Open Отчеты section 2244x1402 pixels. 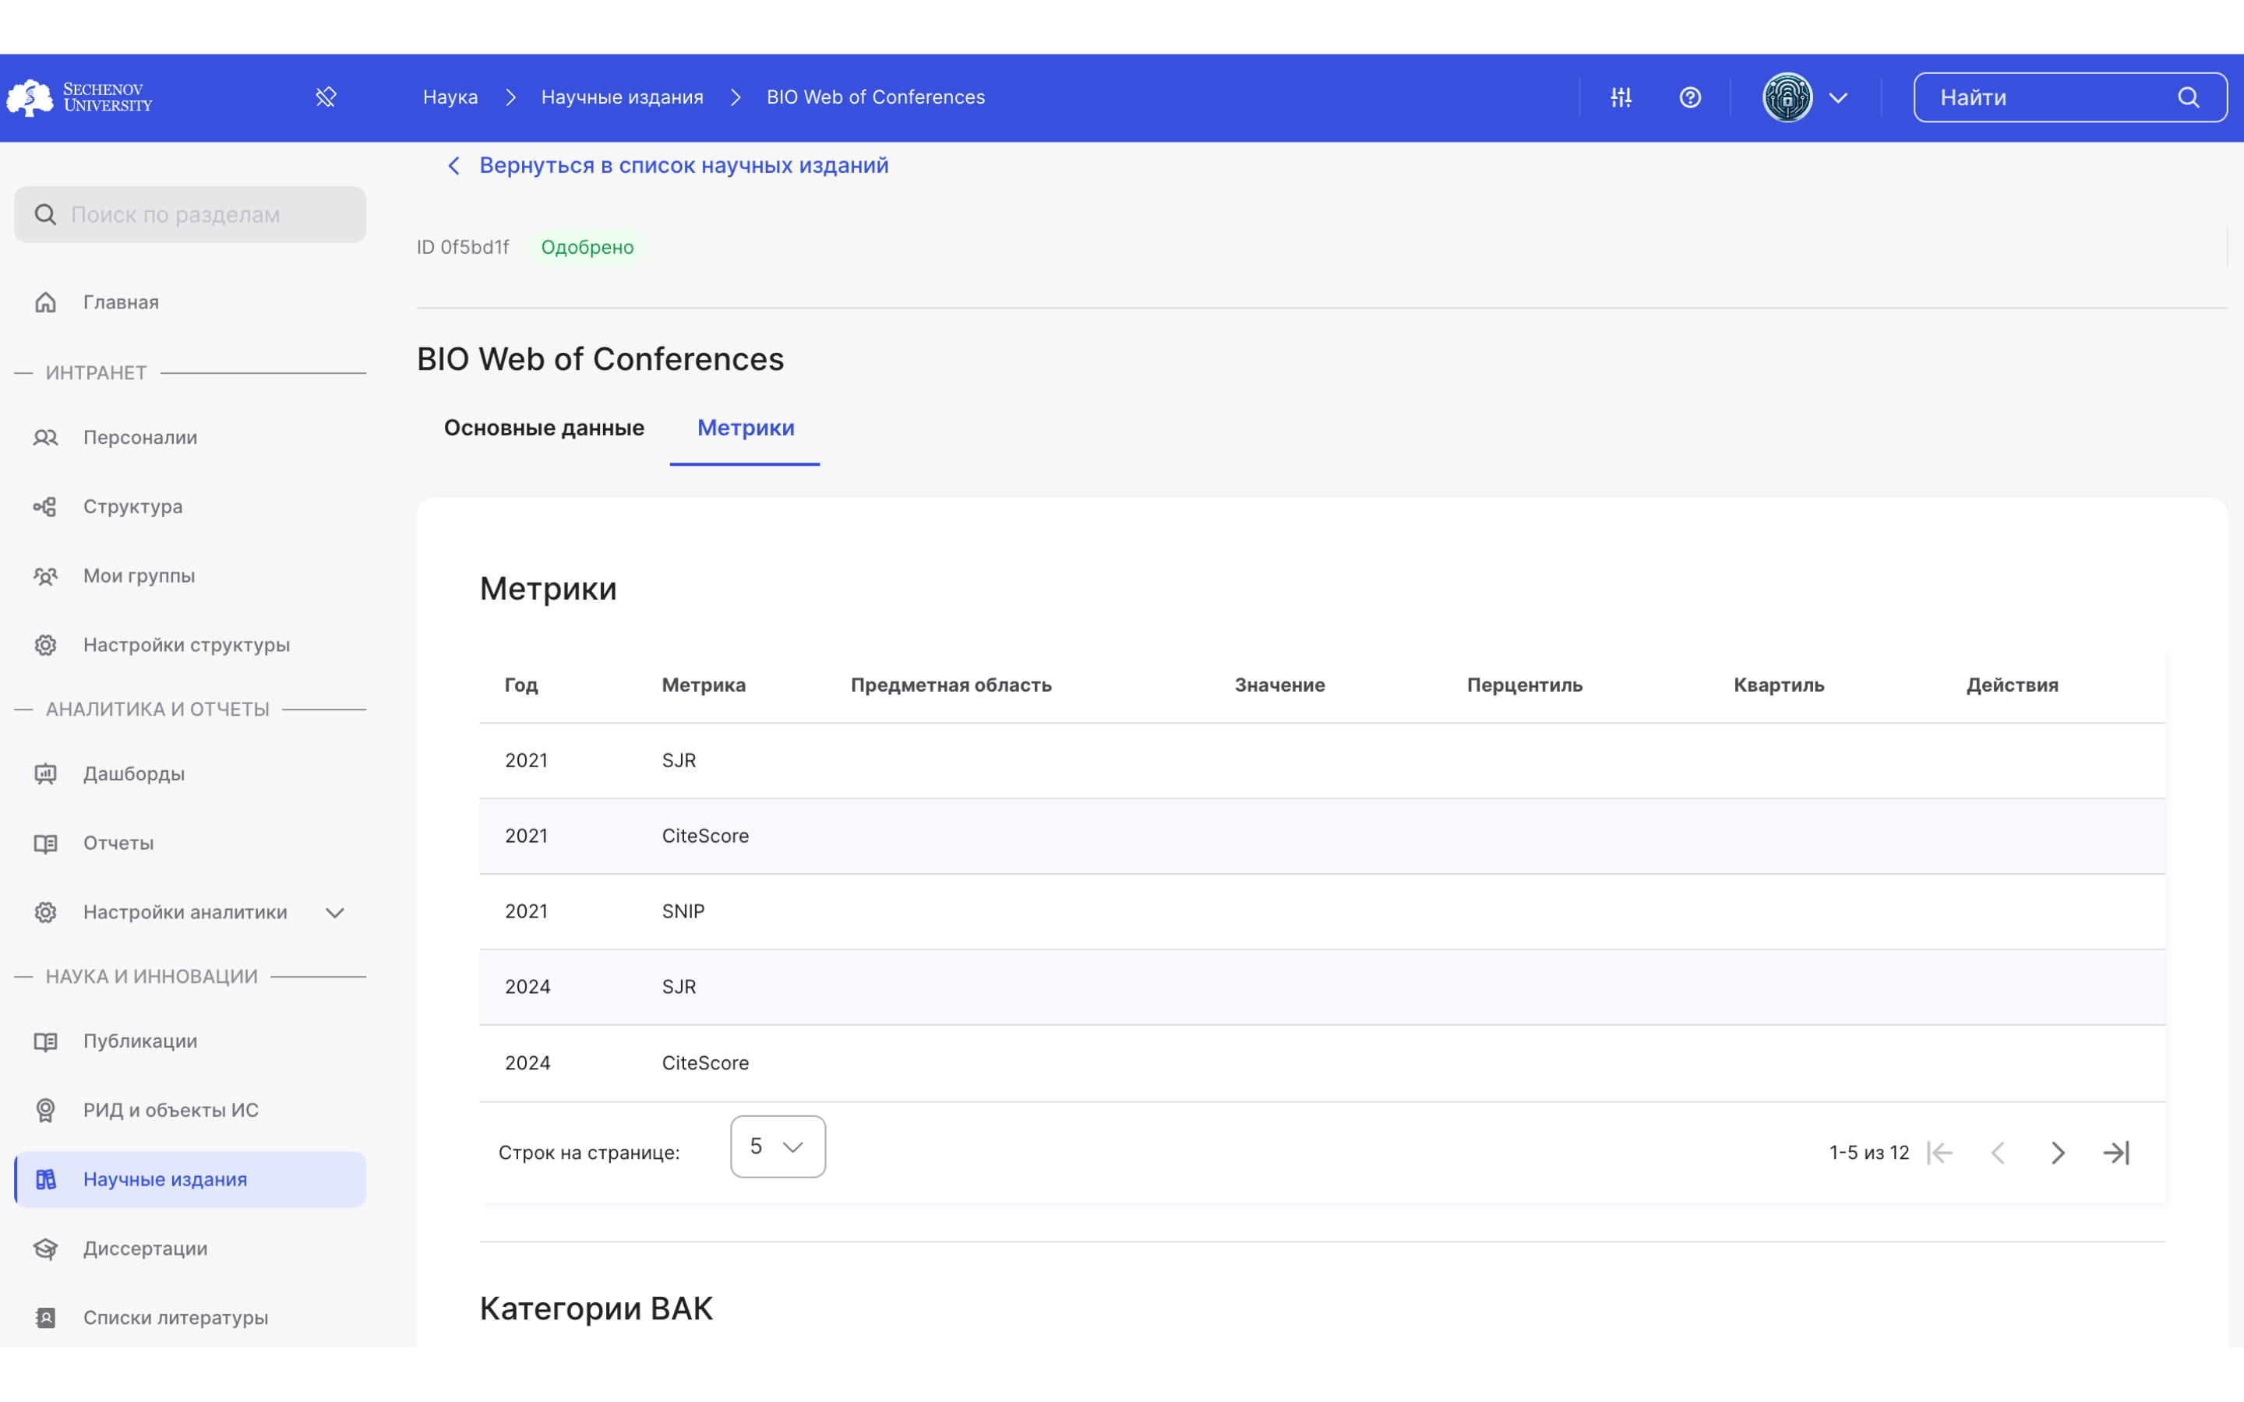click(x=190, y=843)
